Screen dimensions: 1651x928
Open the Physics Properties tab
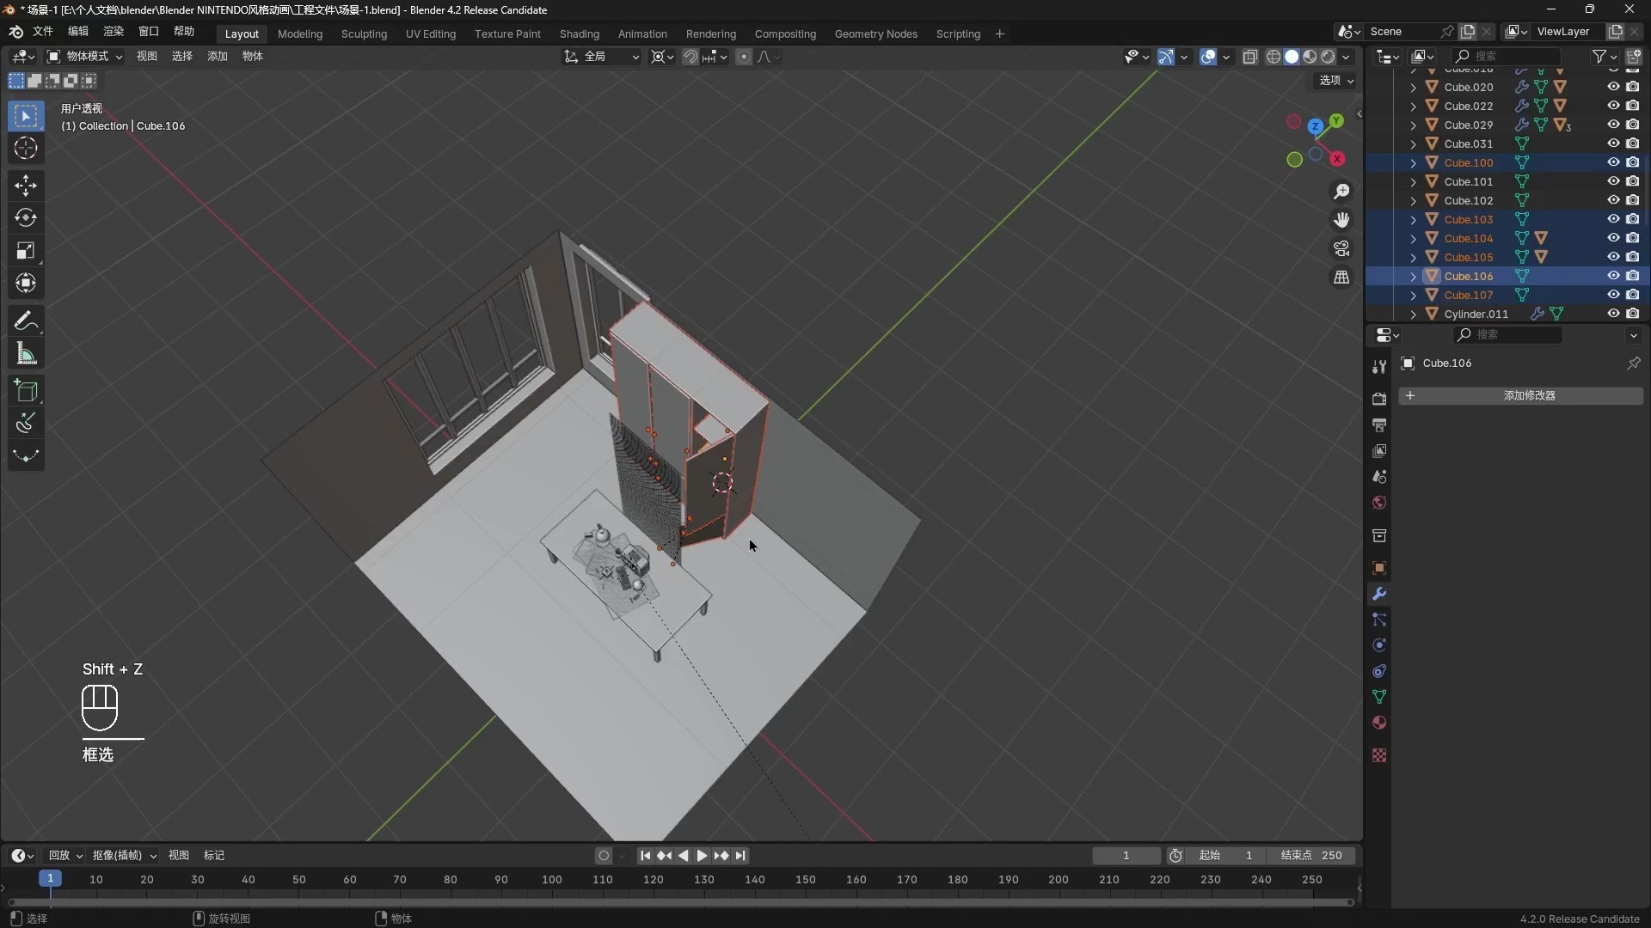pyautogui.click(x=1379, y=645)
